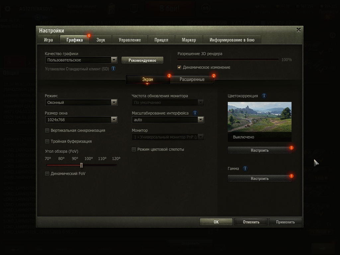The width and height of the screenshot is (340, 255).
Task: Enable Вертикальная синхронизация checkbox
Action: coord(47,130)
